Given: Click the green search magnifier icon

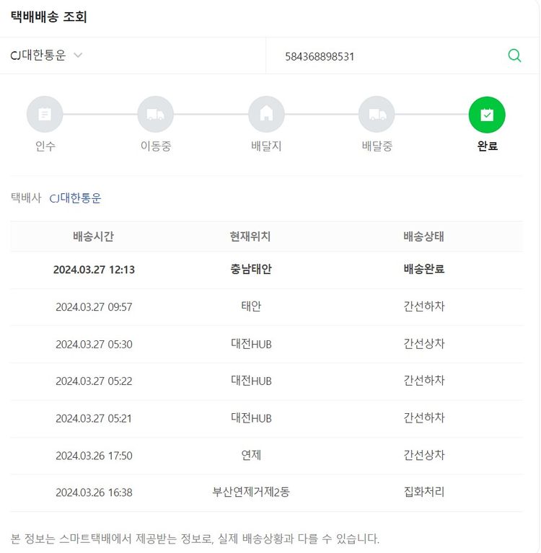Looking at the screenshot, I should (x=514, y=56).
